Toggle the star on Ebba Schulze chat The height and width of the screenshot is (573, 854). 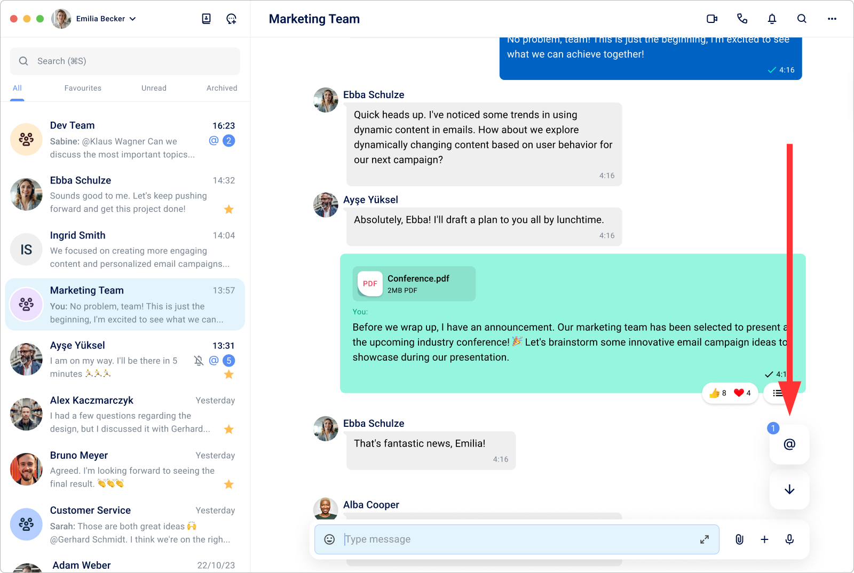[229, 209]
